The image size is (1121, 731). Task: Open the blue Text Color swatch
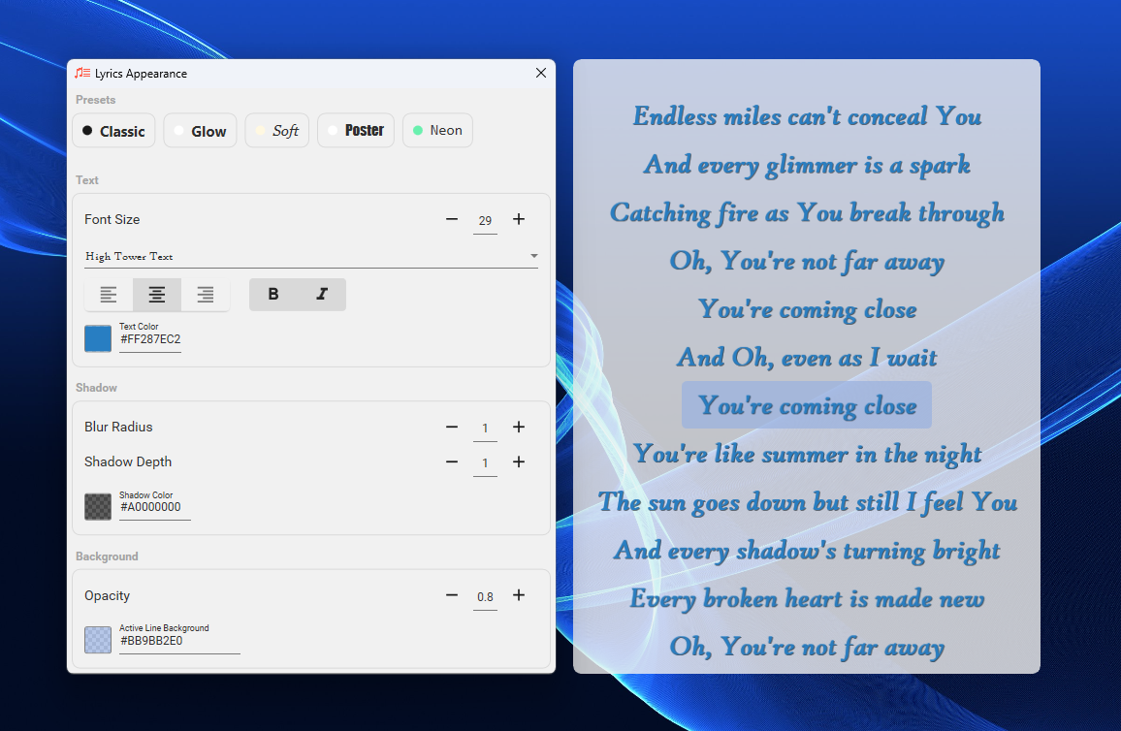pos(98,338)
